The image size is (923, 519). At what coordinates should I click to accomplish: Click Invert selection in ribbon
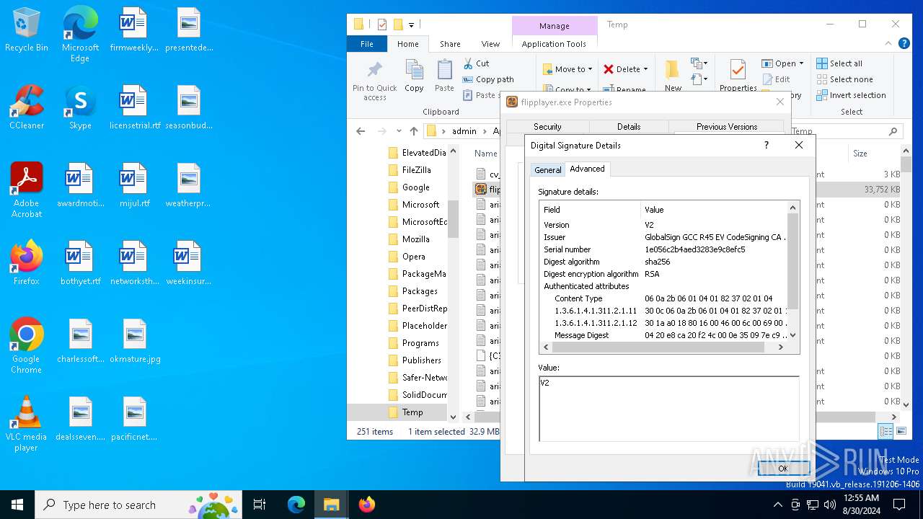pos(851,95)
